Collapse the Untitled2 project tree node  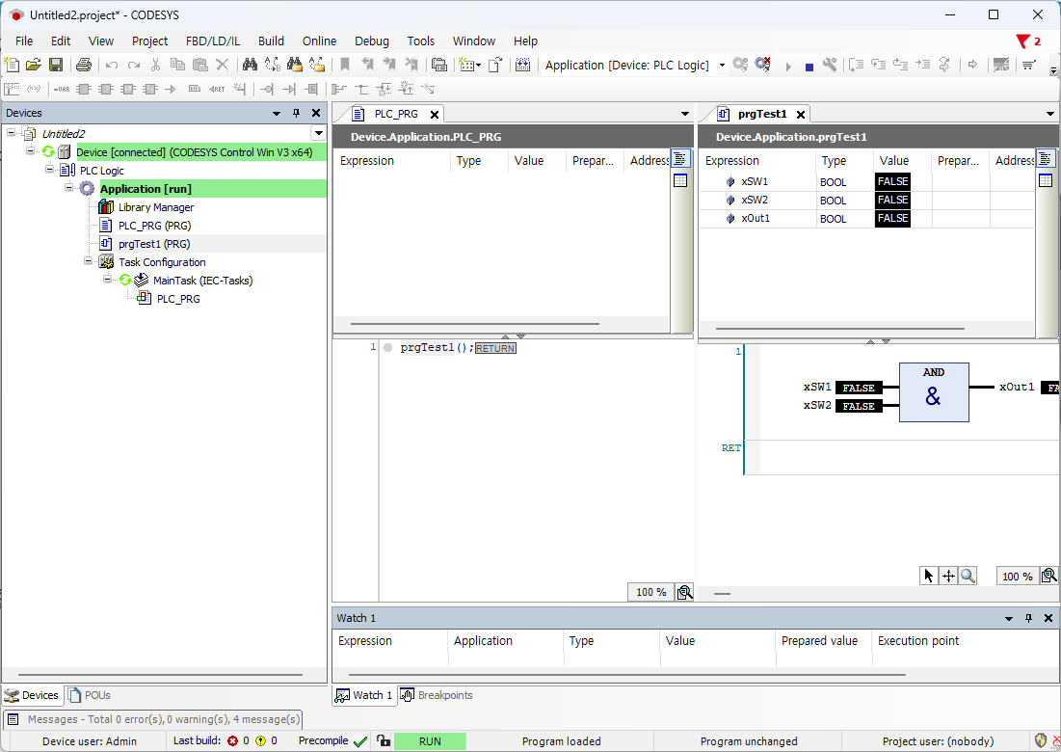tap(11, 133)
